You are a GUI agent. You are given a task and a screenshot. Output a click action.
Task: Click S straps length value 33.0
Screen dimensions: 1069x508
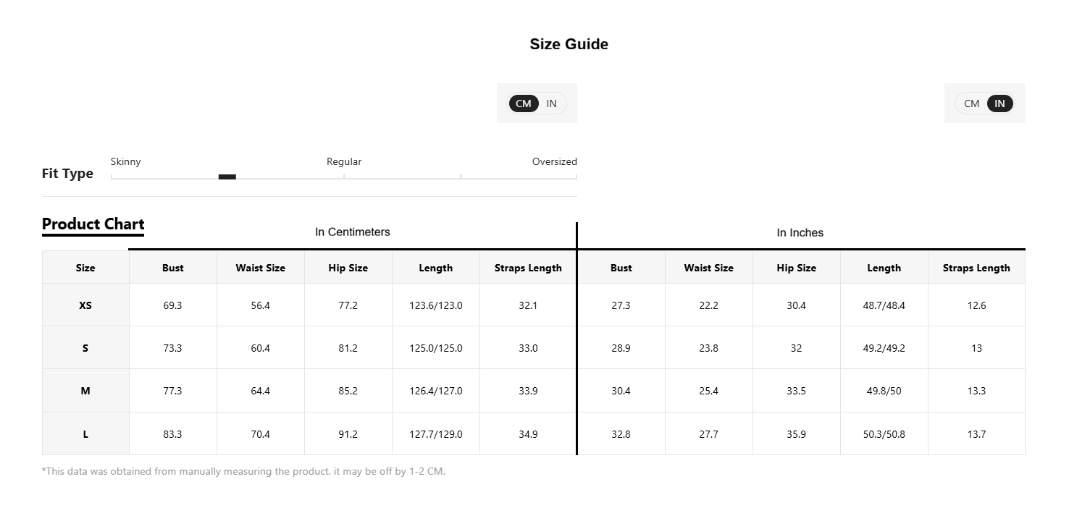click(x=528, y=348)
